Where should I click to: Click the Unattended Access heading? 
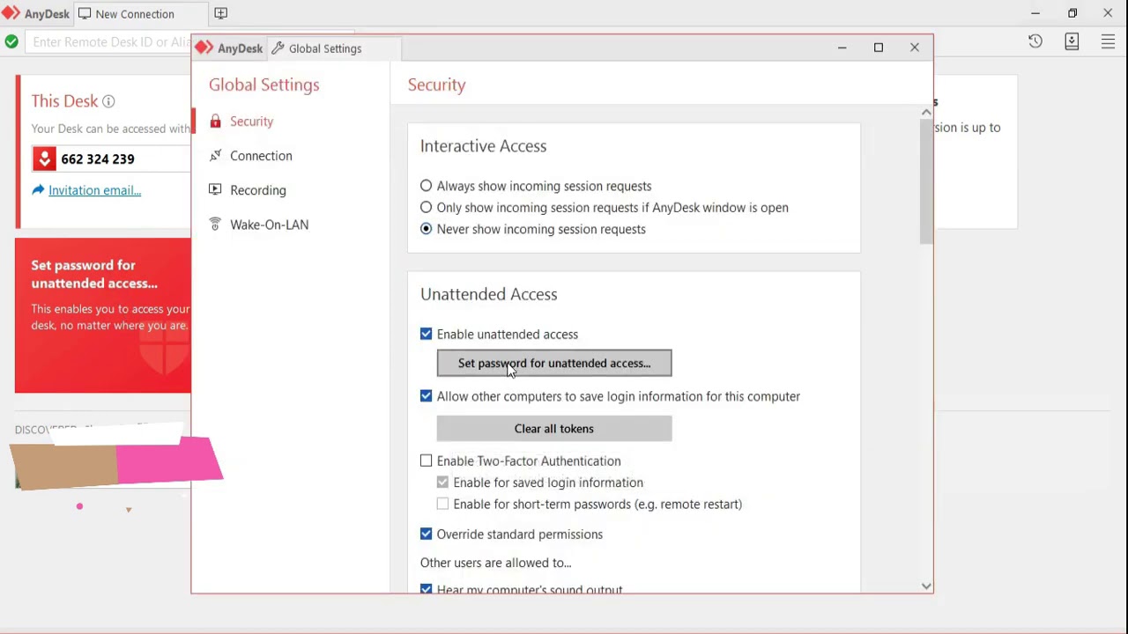[x=488, y=294]
